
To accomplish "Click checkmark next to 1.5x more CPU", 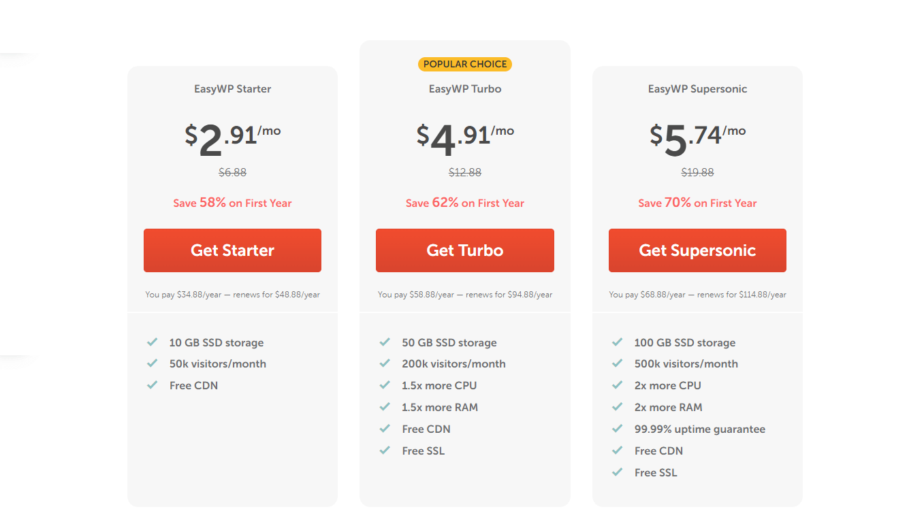I will pos(385,385).
